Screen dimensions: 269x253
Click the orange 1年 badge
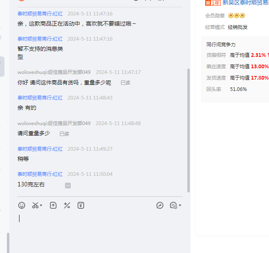213,3
